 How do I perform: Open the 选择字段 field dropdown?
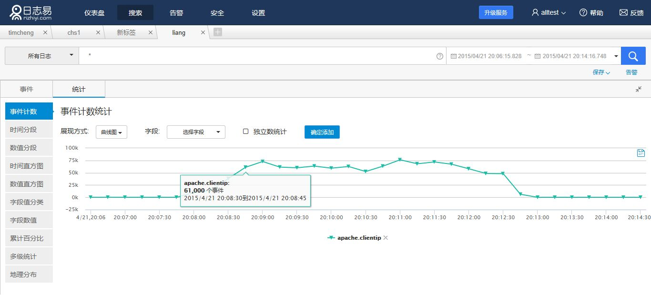196,132
